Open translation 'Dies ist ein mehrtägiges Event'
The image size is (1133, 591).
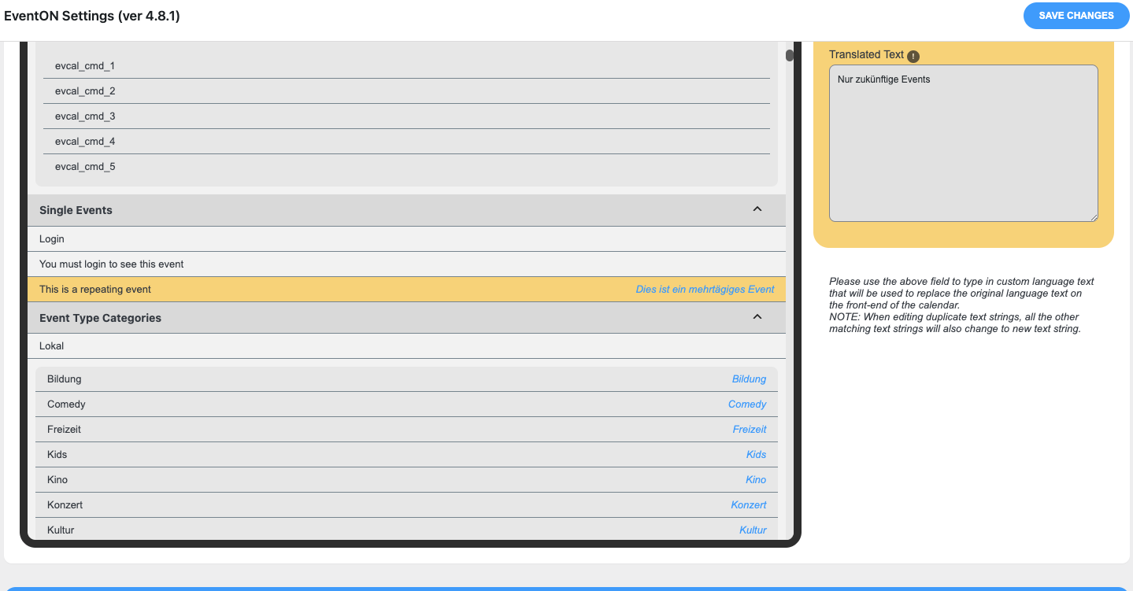tap(705, 290)
